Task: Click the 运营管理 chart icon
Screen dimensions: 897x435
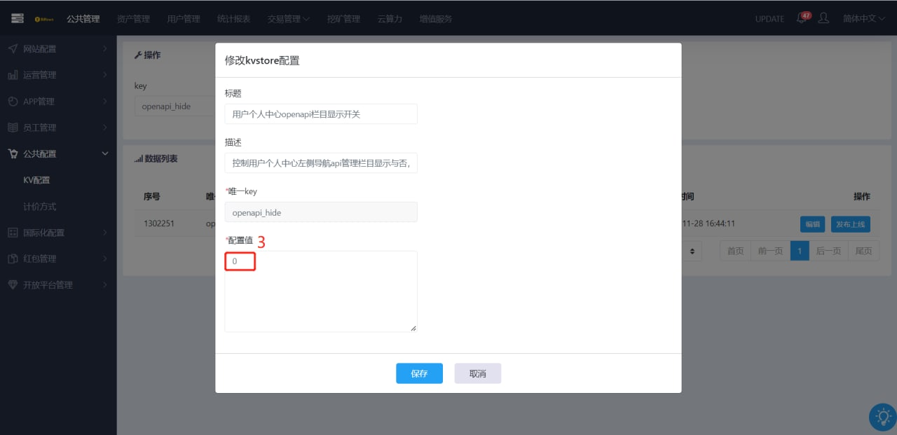Action: click(x=13, y=75)
